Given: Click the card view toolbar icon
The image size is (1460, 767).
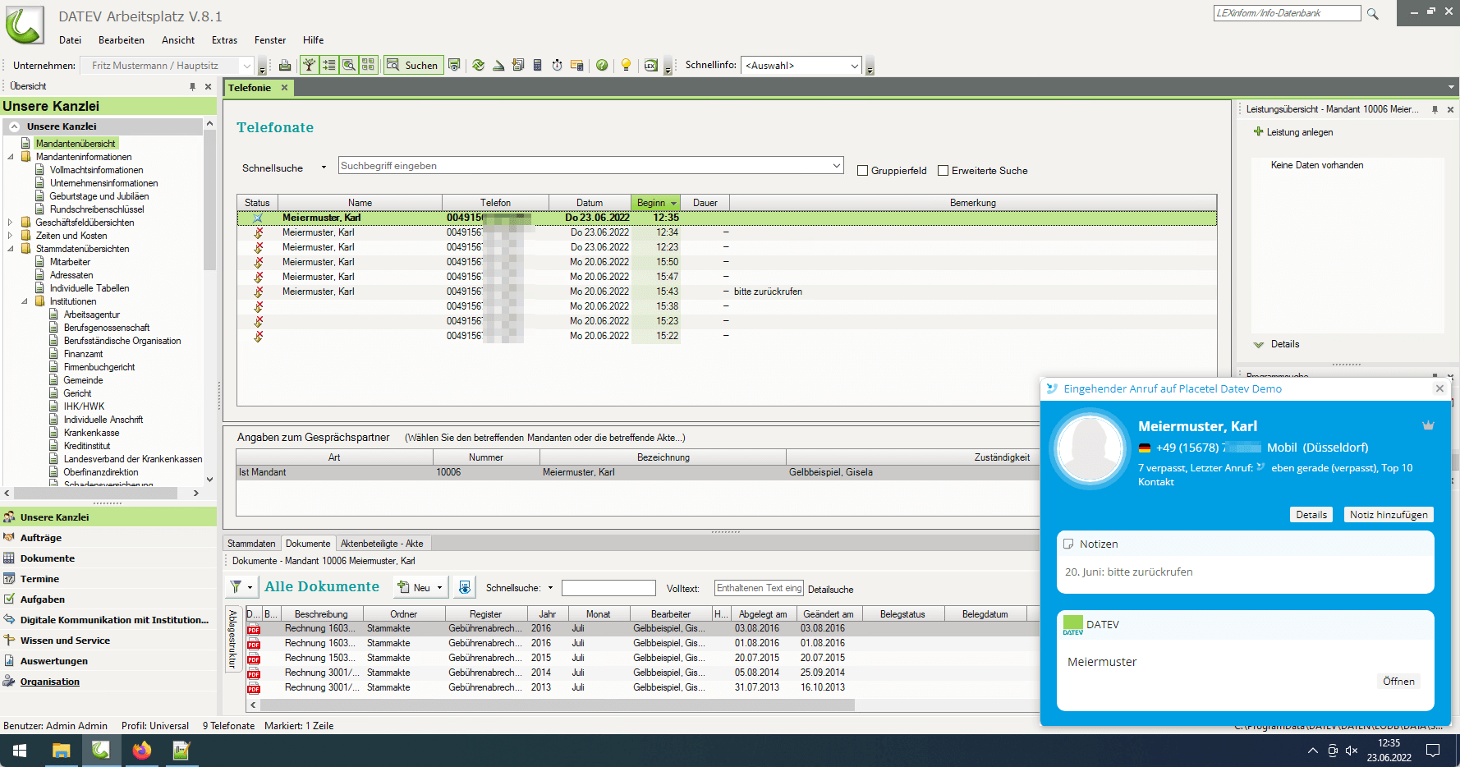Looking at the screenshot, I should coord(368,65).
